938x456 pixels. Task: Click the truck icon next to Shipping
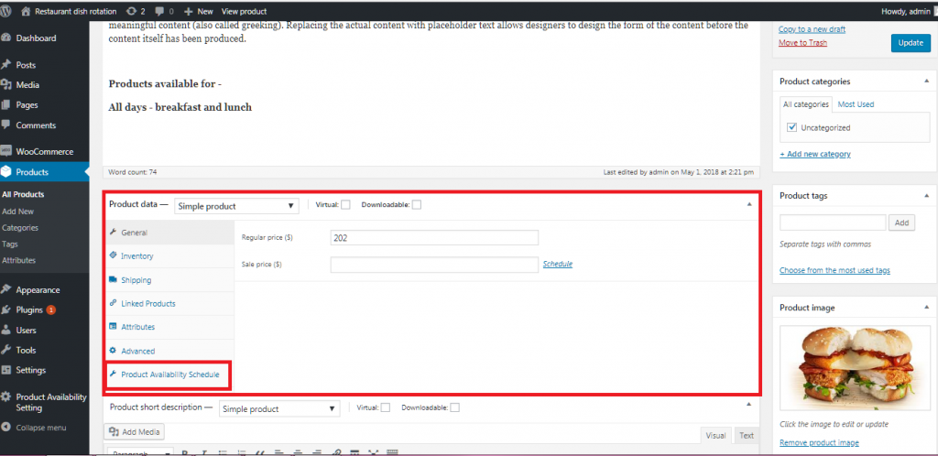[113, 279]
